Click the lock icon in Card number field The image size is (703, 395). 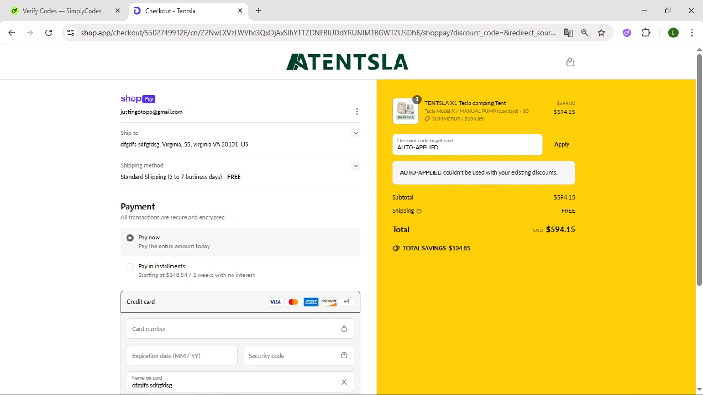click(x=344, y=328)
